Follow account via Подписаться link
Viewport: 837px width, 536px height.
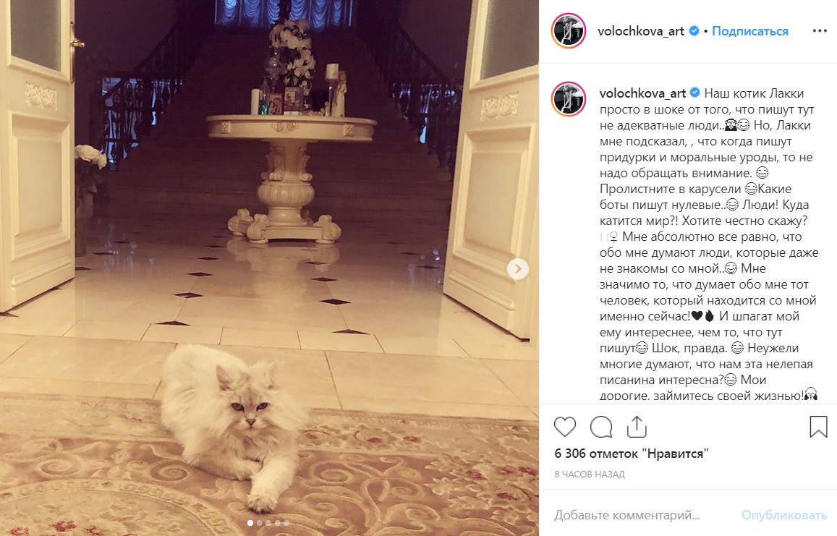coord(750,32)
